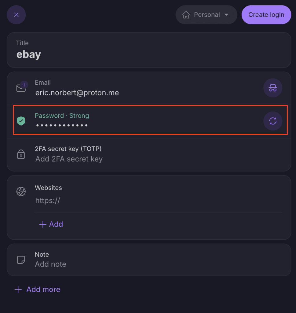Click the 2FA padlock icon
Image resolution: width=296 pixels, height=313 pixels.
[x=21, y=154]
